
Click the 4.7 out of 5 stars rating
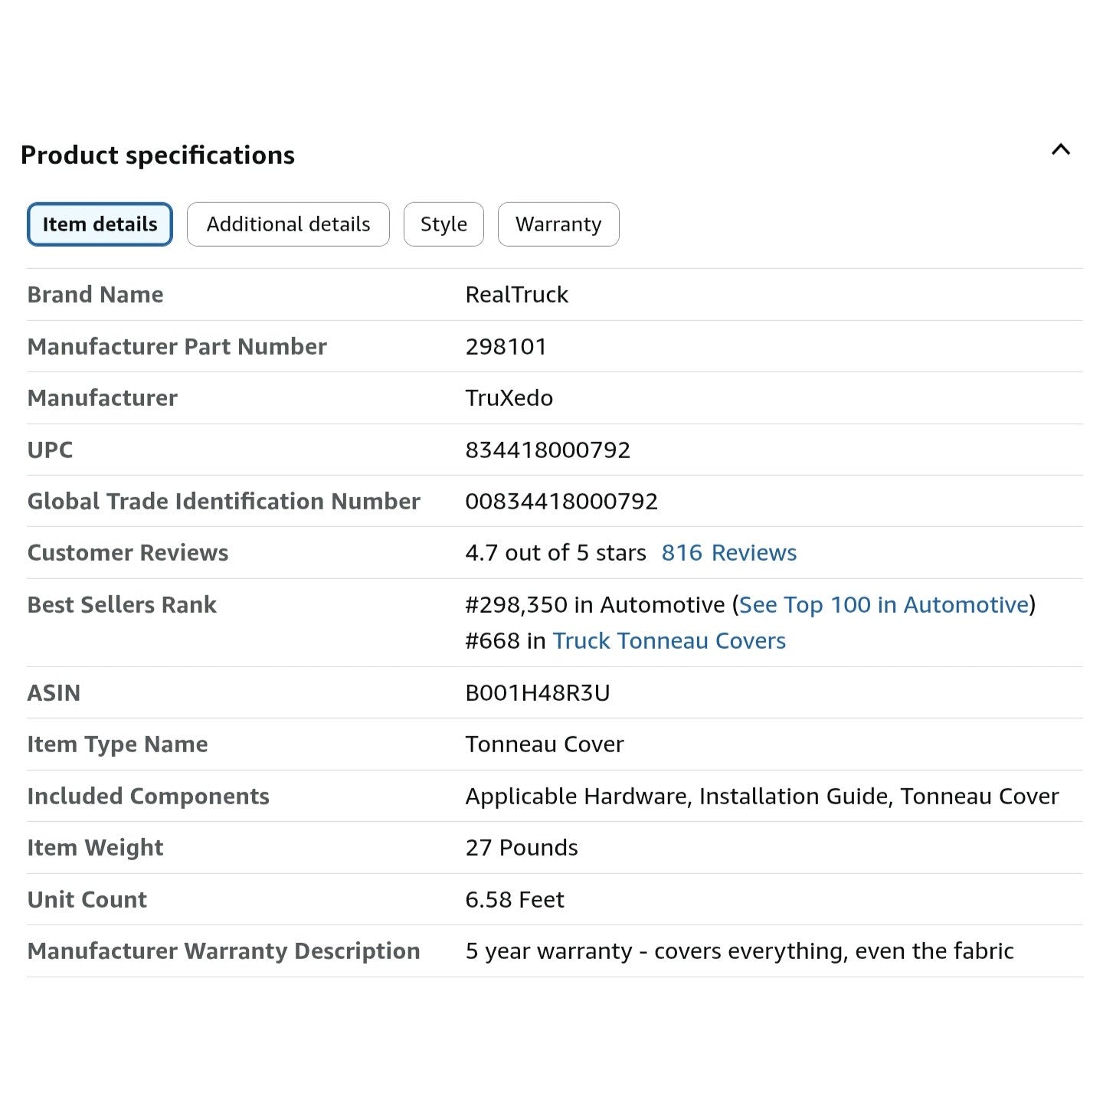point(555,553)
